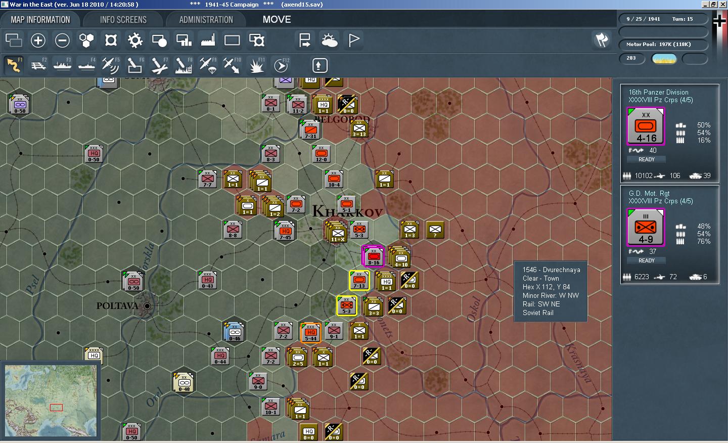
Task: Select the 10-1 infantry unit on map
Action: (x=271, y=407)
